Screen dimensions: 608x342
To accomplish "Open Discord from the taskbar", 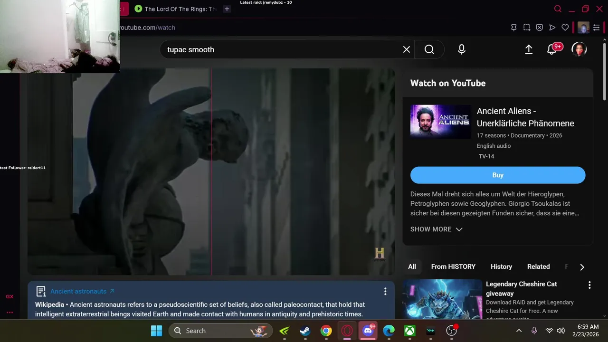I will [368, 331].
